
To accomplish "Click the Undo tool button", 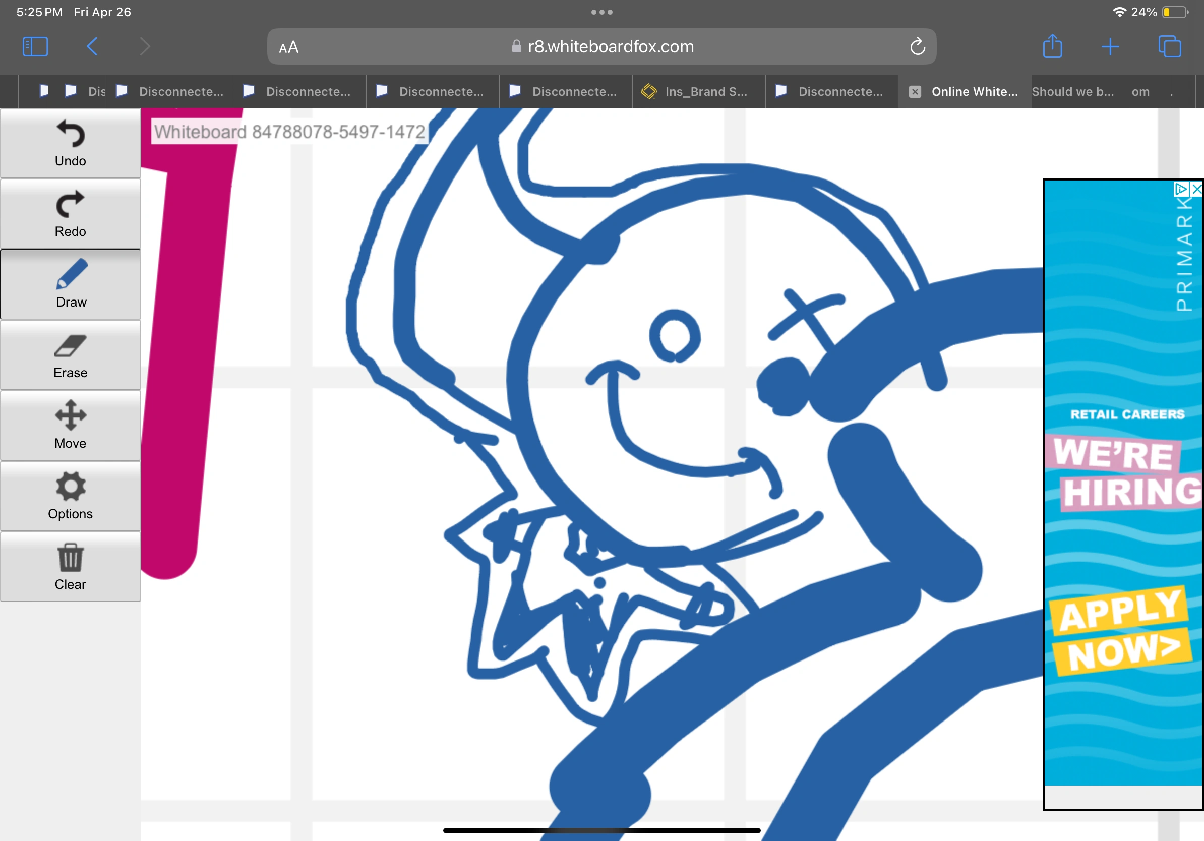I will pos(70,143).
